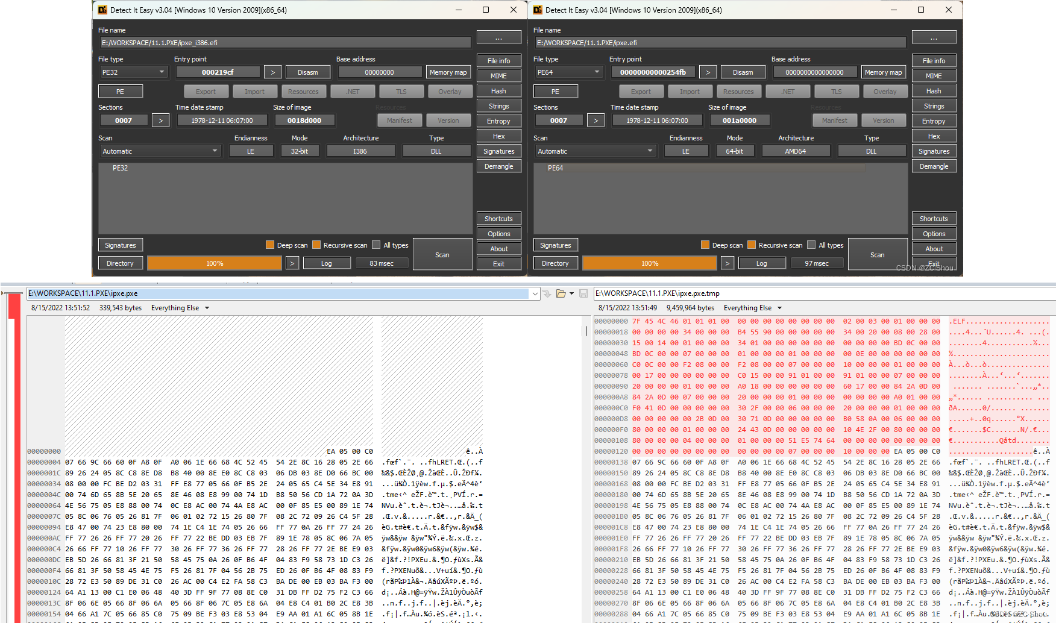
Task: Open the PE32 file type dropdown
Action: pos(133,72)
